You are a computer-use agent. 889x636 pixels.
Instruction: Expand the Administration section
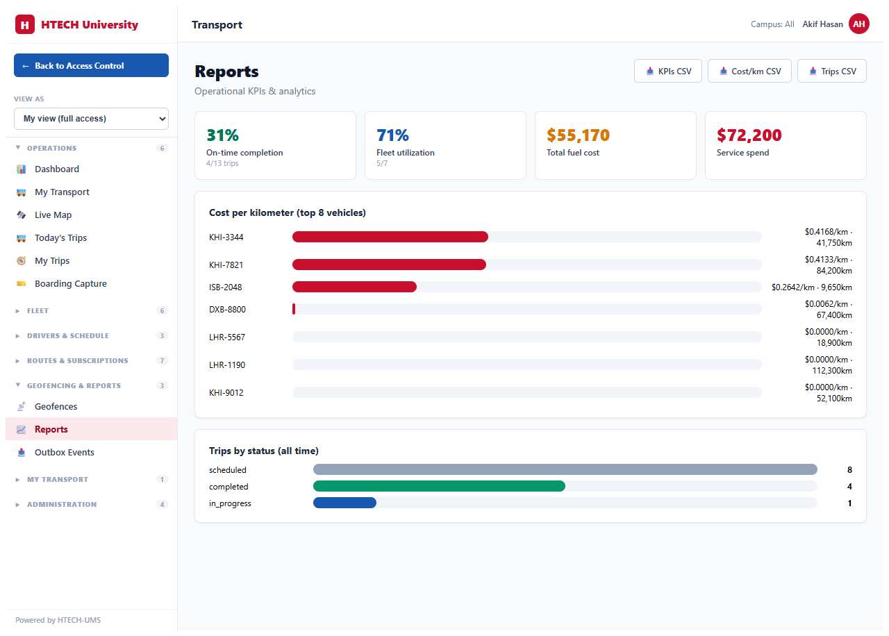(91, 505)
